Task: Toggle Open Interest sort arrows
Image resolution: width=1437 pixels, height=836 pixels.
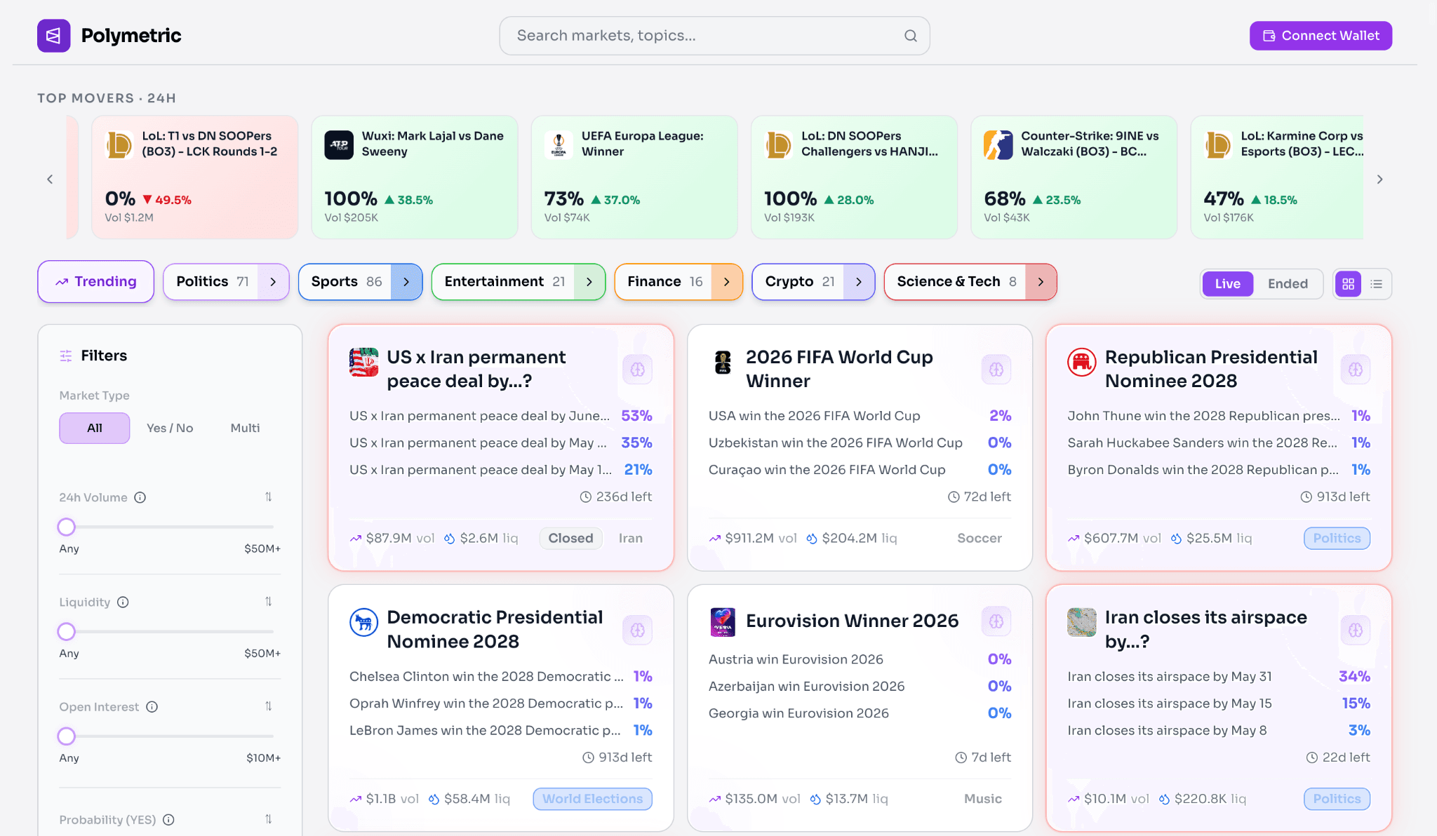Action: (268, 706)
